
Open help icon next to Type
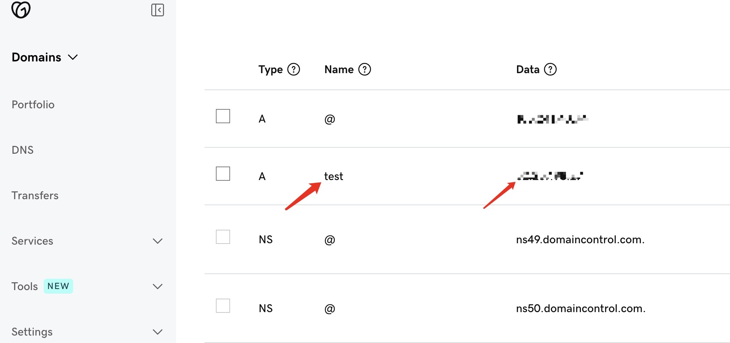point(294,69)
